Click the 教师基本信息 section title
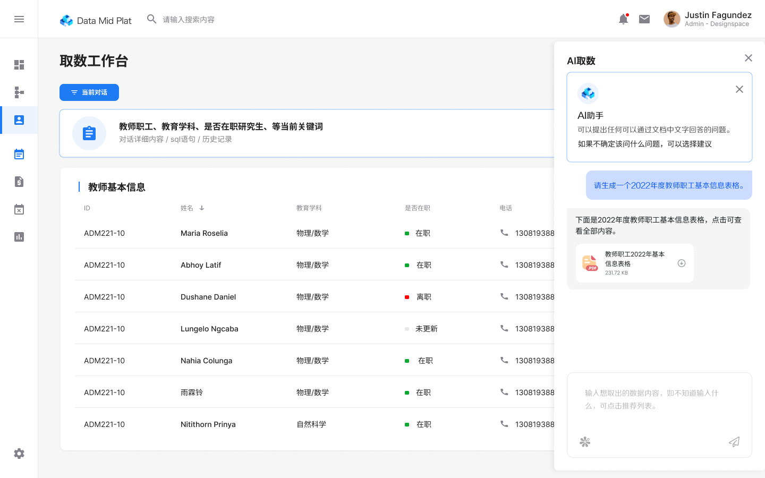This screenshot has width=765, height=478. 117,187
